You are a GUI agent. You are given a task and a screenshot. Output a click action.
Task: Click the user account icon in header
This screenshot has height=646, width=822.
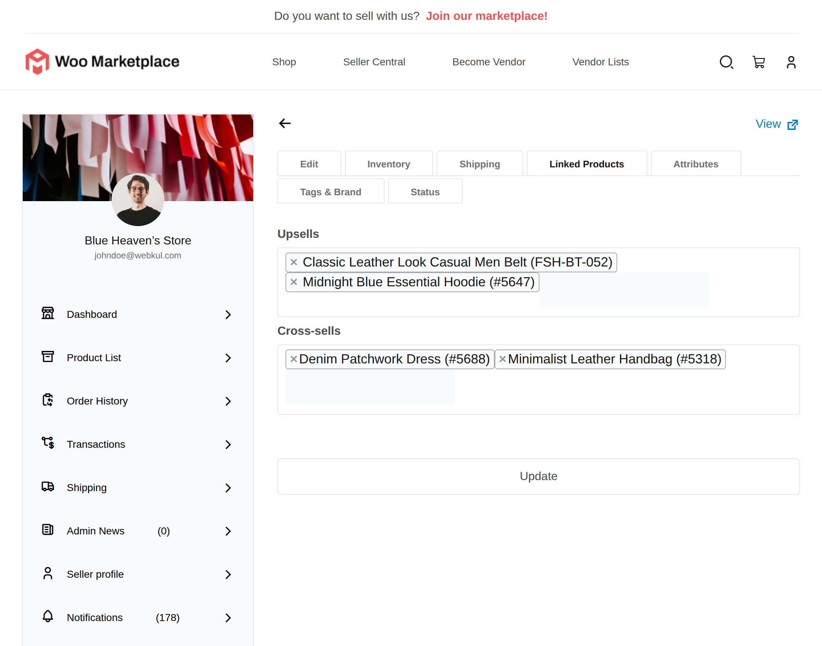tap(790, 62)
